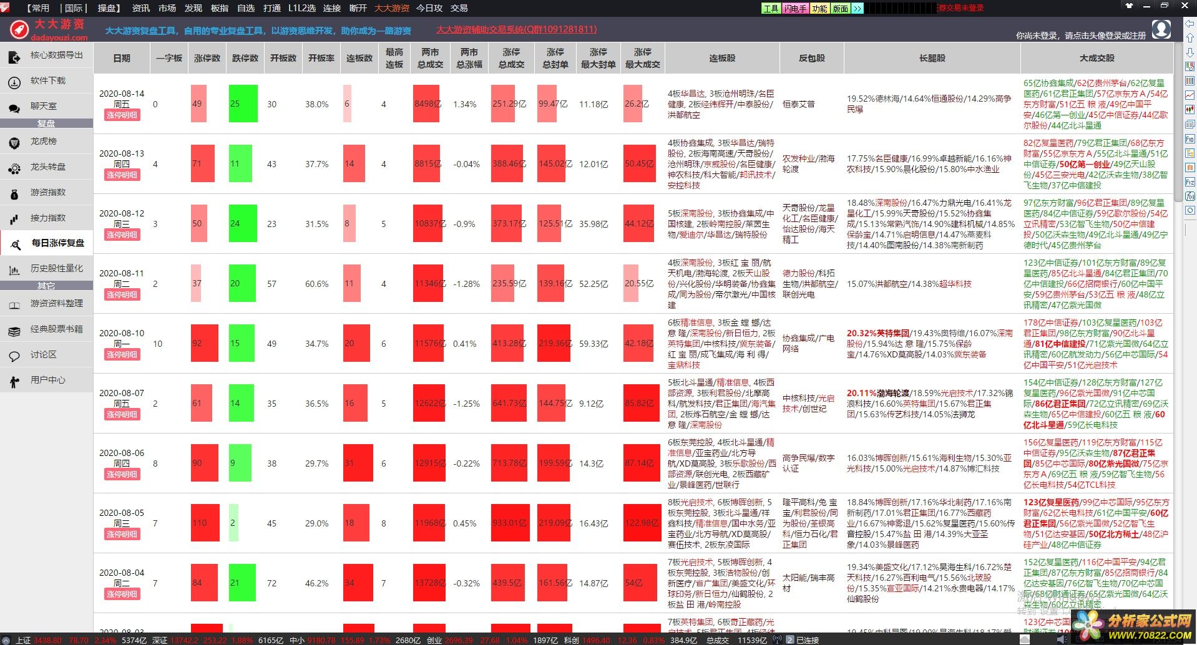Screen dimensions: 1197x645
Task: Open the checklist report icon in right toolbar
Action: pos(1190,67)
